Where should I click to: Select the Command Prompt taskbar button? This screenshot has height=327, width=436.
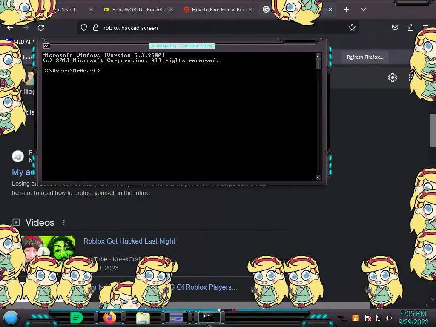(209, 318)
